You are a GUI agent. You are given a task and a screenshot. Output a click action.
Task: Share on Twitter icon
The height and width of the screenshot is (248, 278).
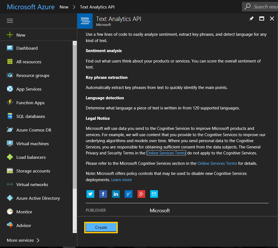coord(90,194)
